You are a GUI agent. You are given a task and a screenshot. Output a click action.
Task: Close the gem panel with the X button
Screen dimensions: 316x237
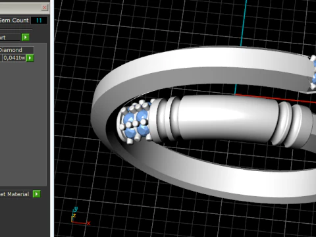(45, 8)
